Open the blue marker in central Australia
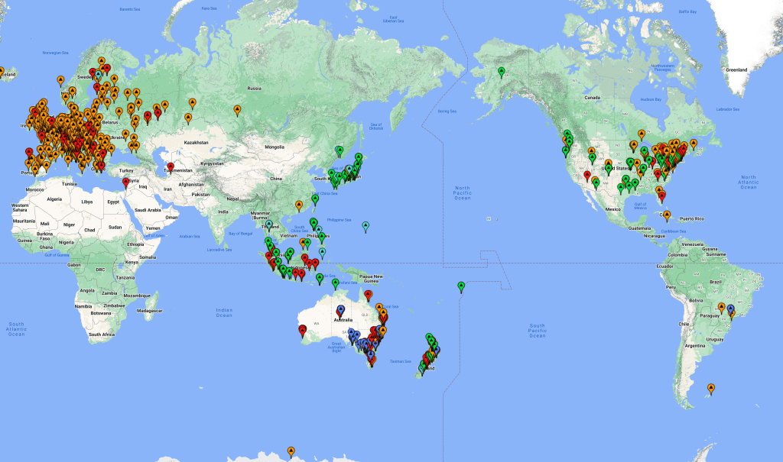Viewport: 783px width, 462px height. coord(341,310)
